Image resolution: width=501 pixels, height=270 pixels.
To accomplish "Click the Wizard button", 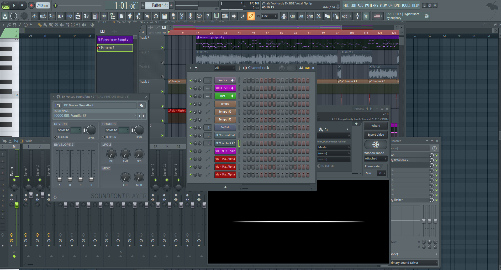I will pyautogui.click(x=375, y=126).
